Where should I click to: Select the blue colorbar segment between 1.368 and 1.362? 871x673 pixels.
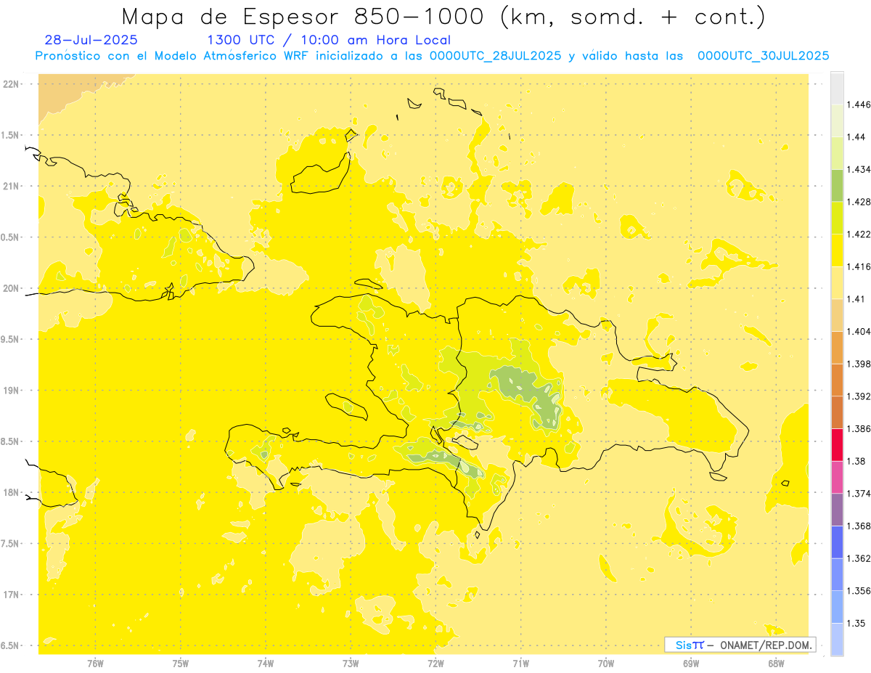point(837,542)
